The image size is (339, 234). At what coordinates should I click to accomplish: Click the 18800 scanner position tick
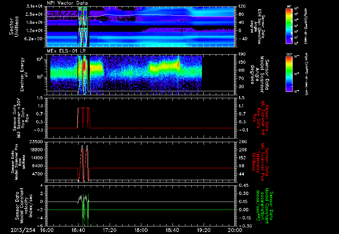36,150
